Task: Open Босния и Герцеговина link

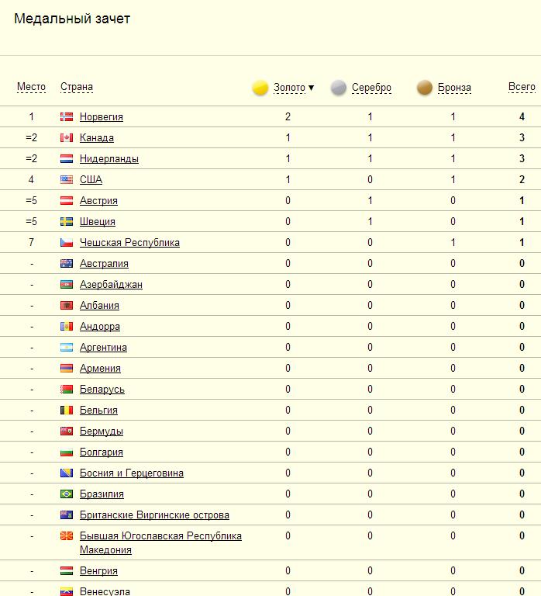Action: coord(132,473)
